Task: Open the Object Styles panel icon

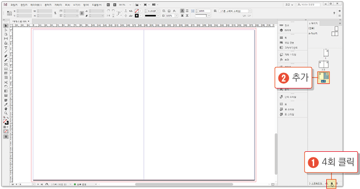Action: tap(281, 55)
